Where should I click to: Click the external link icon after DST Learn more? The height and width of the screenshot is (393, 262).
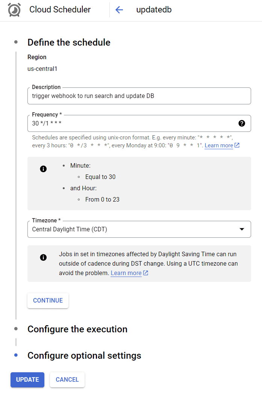pos(146,273)
